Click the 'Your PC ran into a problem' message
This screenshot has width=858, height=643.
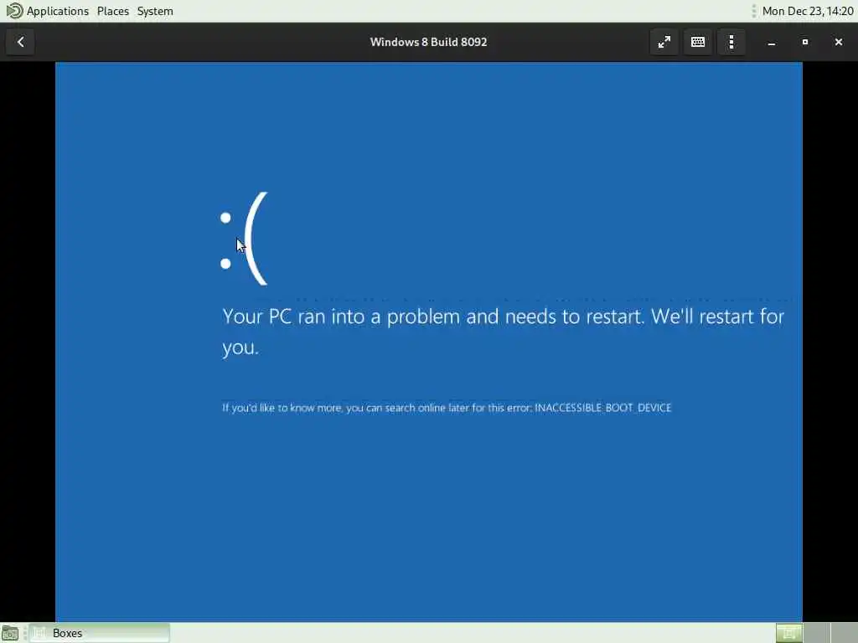[x=503, y=332]
